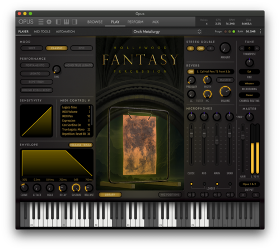
Task: Click the Library button
Action: [110, 195]
